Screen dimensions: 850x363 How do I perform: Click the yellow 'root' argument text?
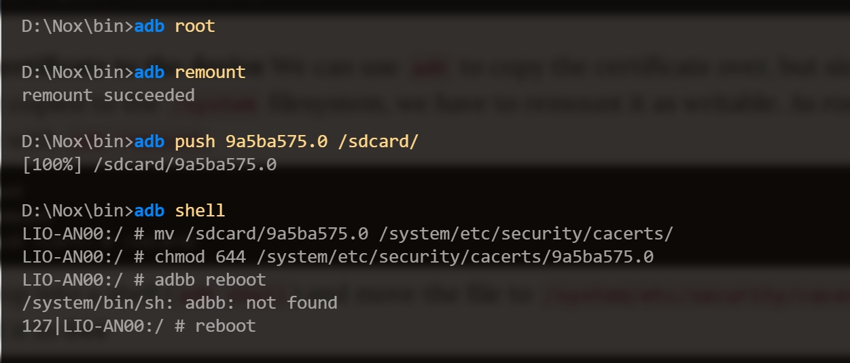[195, 26]
